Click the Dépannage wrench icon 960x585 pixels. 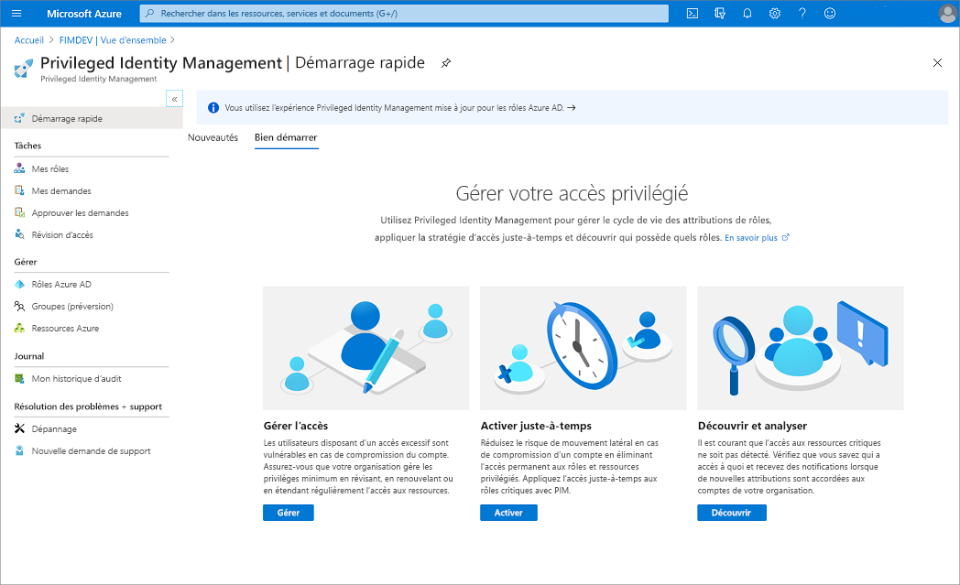tap(19, 428)
